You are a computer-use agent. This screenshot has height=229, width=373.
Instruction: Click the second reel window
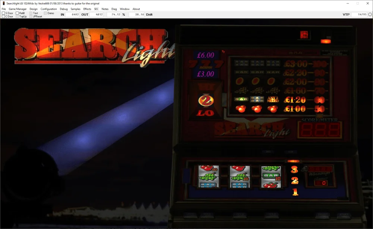tap(239, 176)
